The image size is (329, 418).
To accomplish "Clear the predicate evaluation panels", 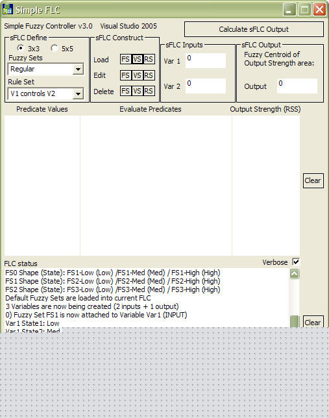I will 313,180.
